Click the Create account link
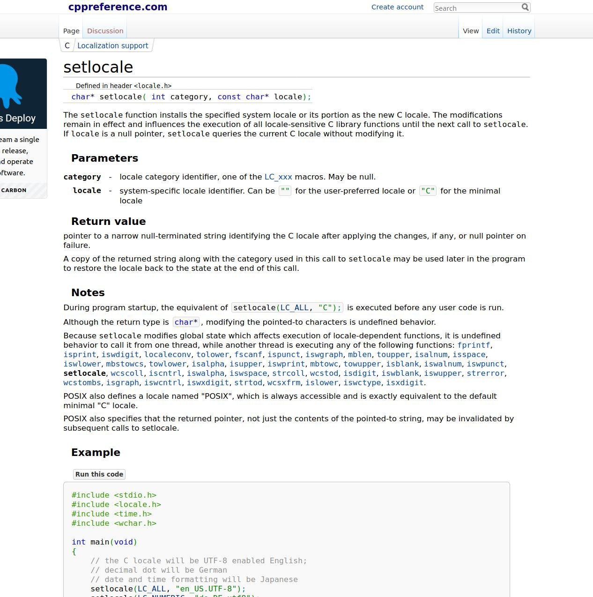 point(397,7)
